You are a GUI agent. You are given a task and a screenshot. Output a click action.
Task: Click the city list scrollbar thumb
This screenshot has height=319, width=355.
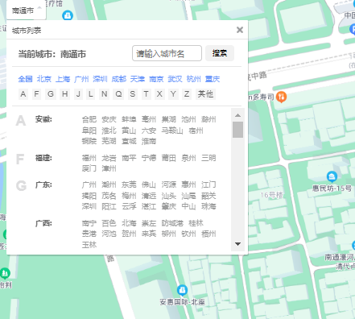237,130
